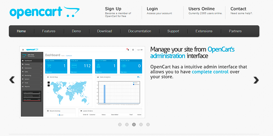View the Partners page
Viewport: 273px width, 136px height.
pos(235,31)
